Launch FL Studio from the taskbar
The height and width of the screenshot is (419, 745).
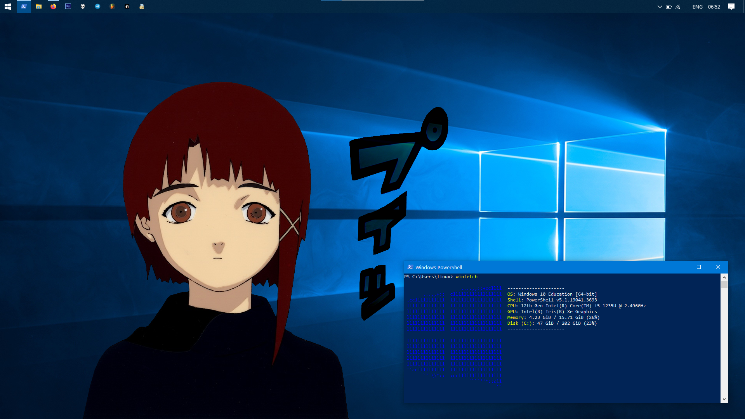click(112, 7)
